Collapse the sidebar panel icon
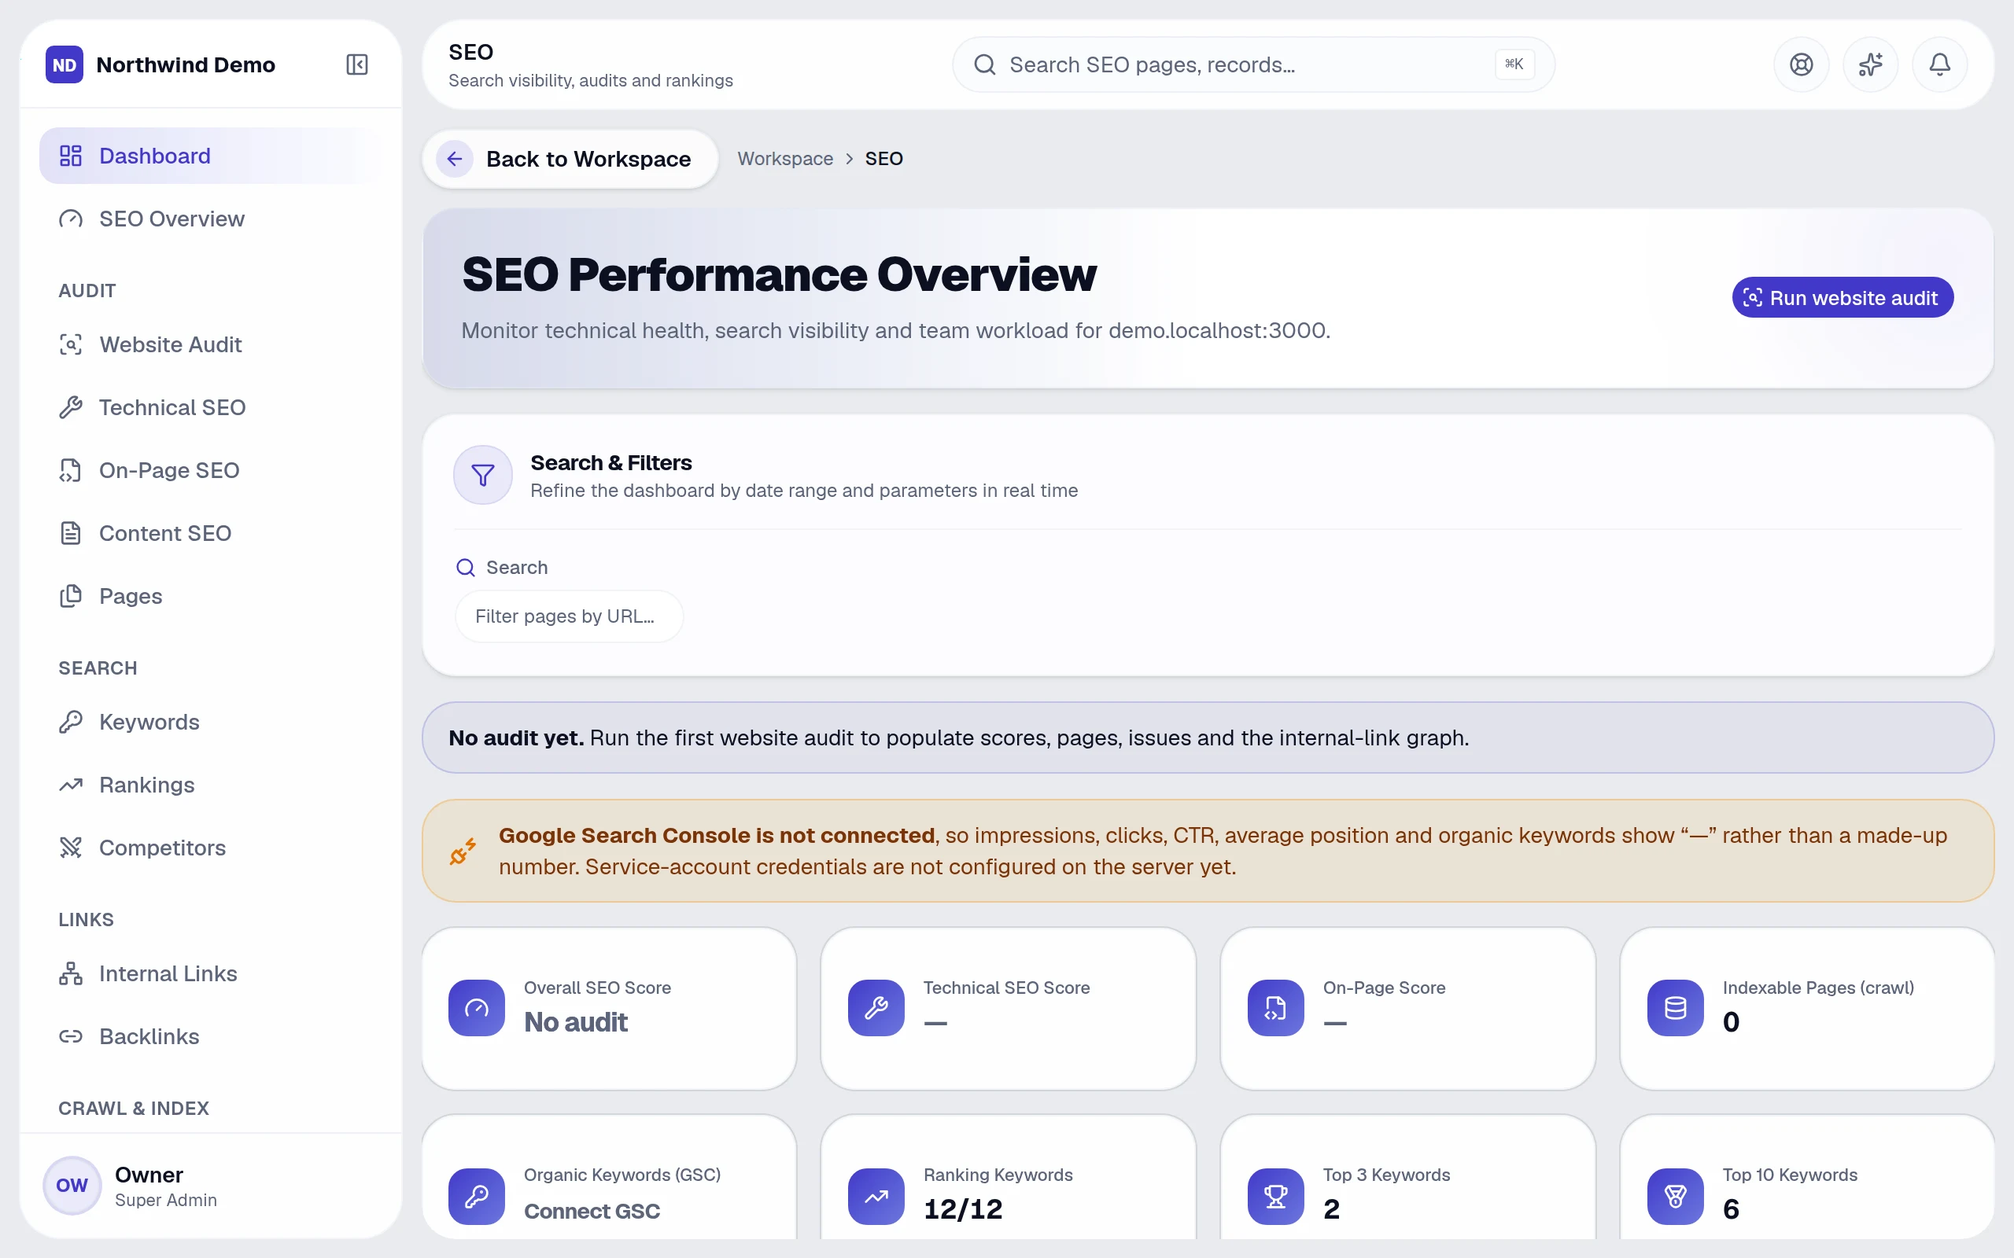This screenshot has width=2014, height=1258. [x=357, y=64]
